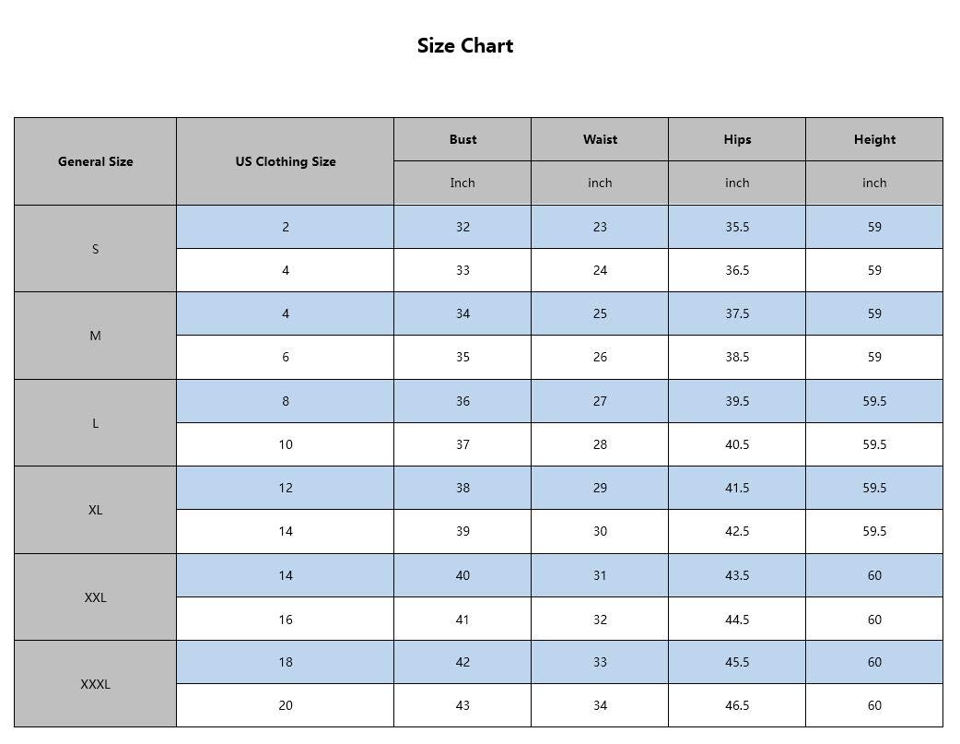Screen dimensions: 960x744
Task: Select US clothing size 20 cell
Action: 285,705
